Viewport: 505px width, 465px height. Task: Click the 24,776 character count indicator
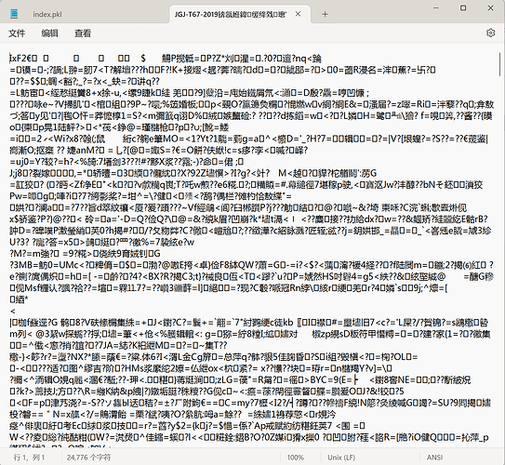click(88, 458)
